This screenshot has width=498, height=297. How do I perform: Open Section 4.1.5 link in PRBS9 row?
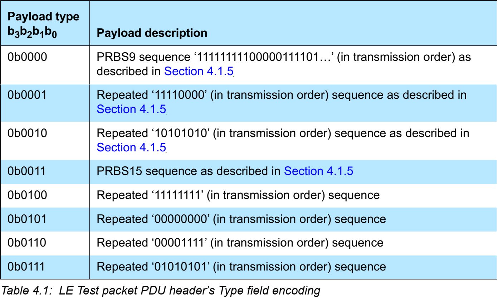pos(199,72)
